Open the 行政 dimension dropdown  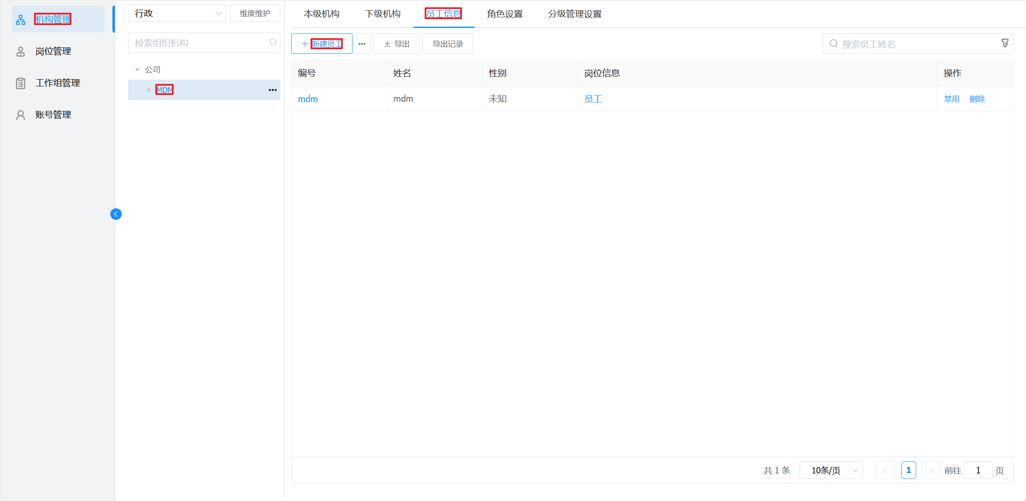[177, 14]
